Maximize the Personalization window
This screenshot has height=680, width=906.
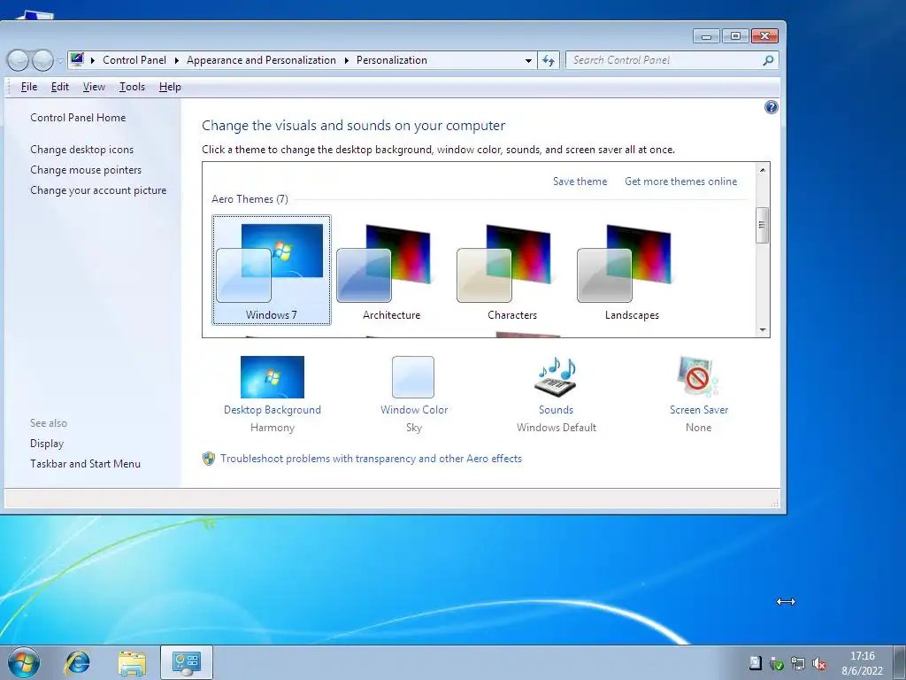point(735,36)
